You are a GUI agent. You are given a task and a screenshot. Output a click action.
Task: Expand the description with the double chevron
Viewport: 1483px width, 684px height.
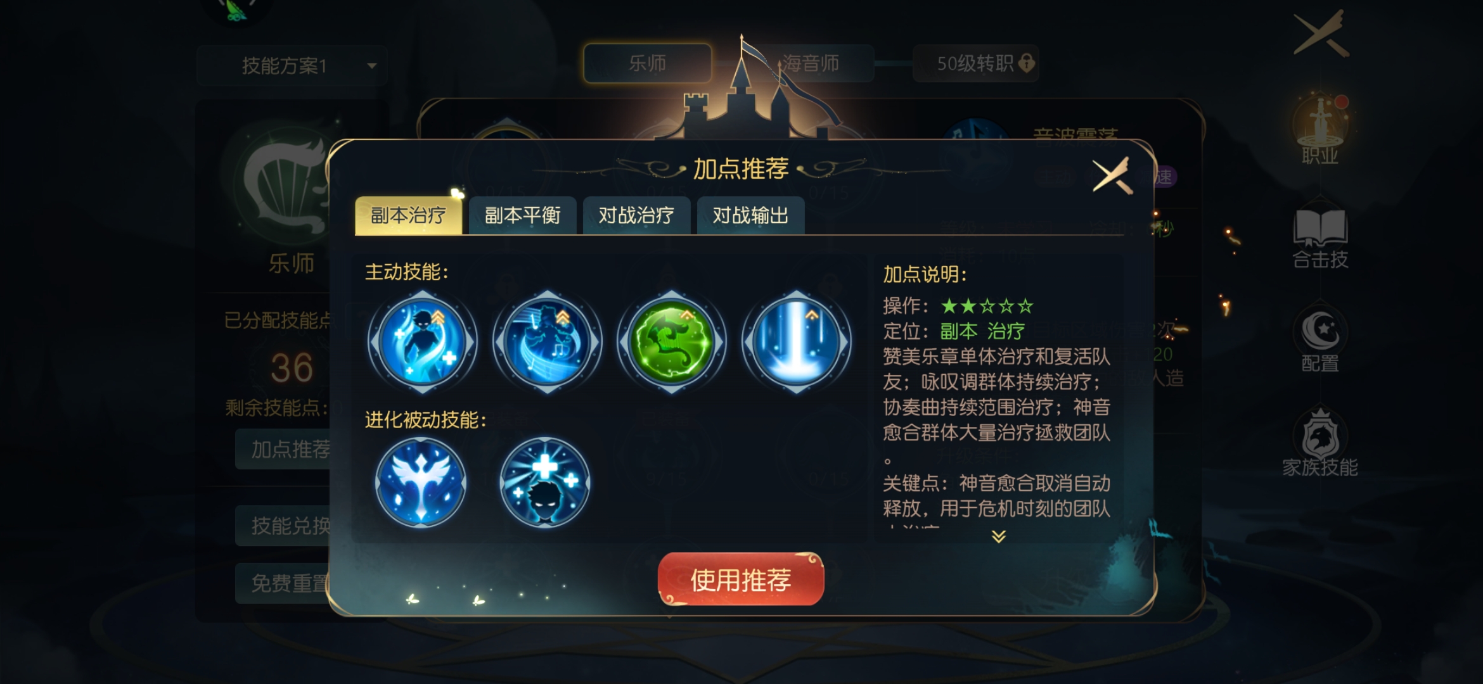(999, 536)
